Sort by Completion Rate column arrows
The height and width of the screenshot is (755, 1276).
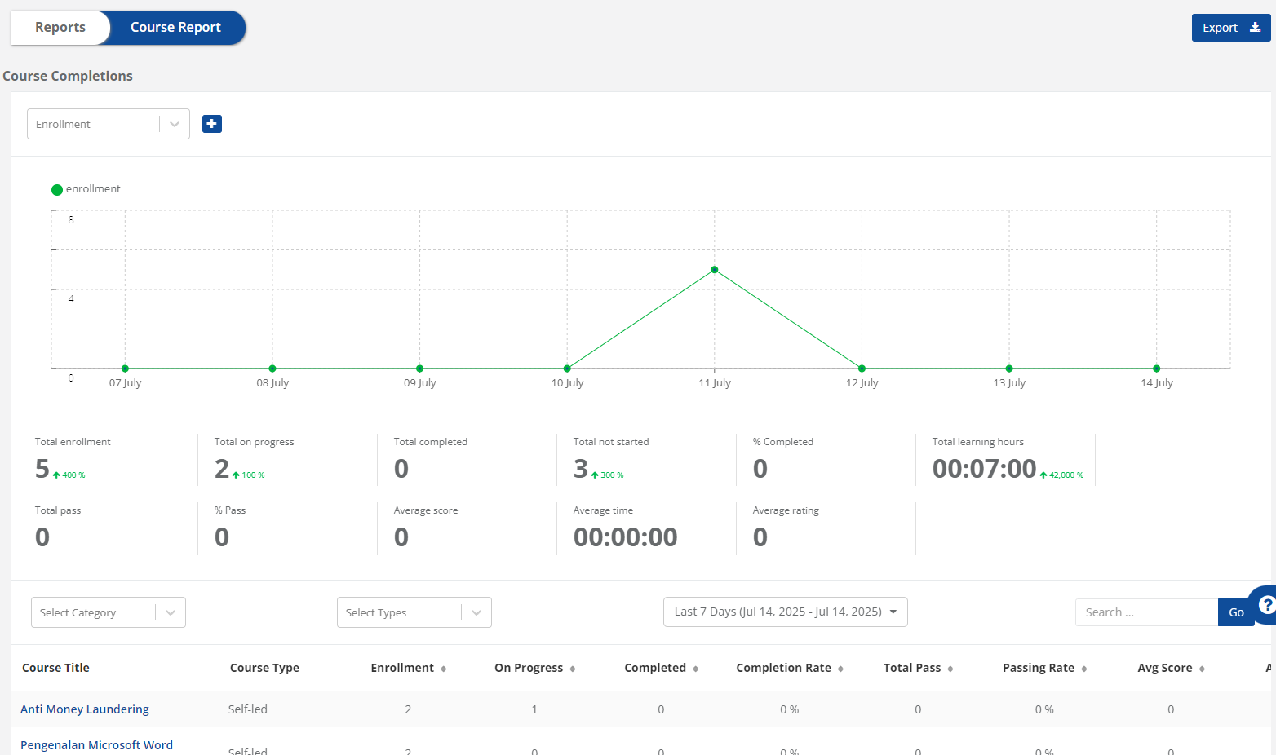tap(840, 669)
